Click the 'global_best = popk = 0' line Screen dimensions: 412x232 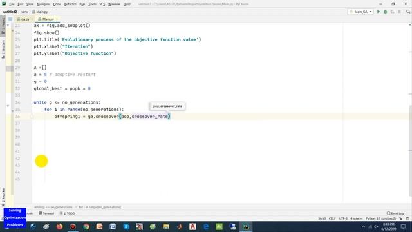[x=62, y=88]
